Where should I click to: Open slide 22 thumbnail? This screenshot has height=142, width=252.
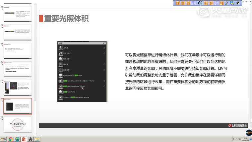(18, 14)
